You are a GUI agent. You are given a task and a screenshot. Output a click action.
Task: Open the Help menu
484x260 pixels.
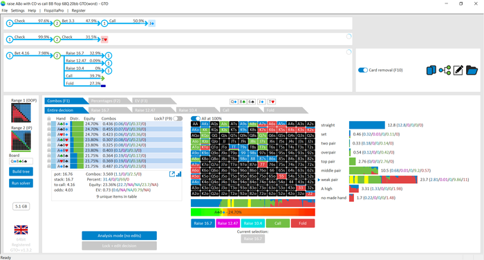[32, 10]
